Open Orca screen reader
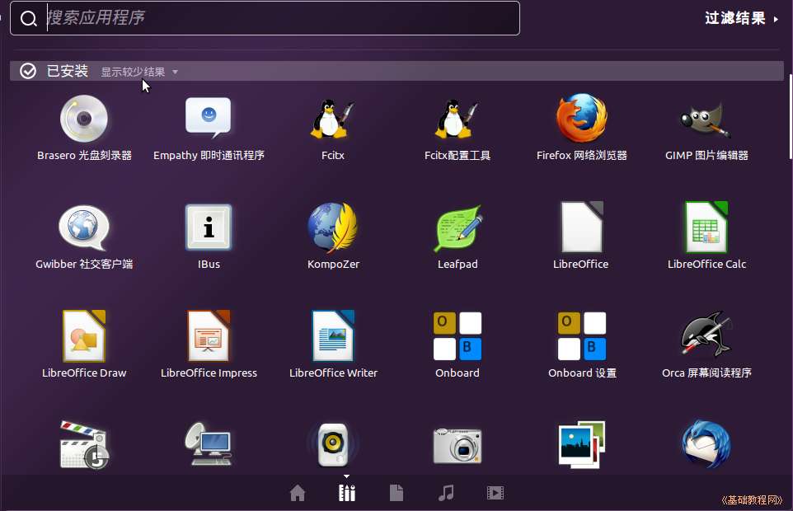Image resolution: width=793 pixels, height=511 pixels. [x=706, y=336]
